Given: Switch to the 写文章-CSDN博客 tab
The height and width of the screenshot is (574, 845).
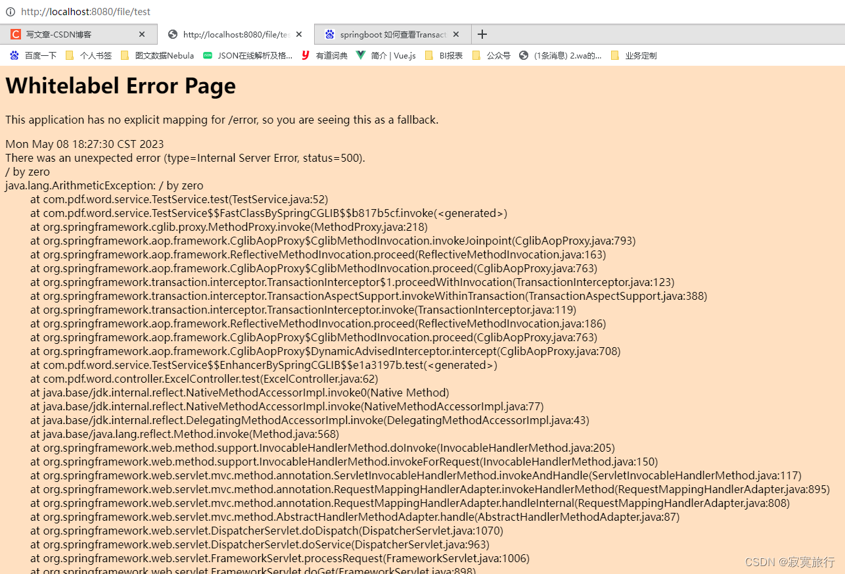Looking at the screenshot, I should (78, 34).
